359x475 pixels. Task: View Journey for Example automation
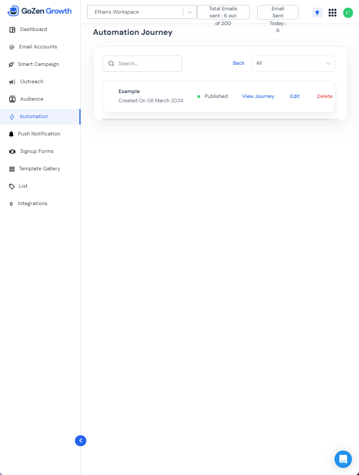[x=258, y=96]
